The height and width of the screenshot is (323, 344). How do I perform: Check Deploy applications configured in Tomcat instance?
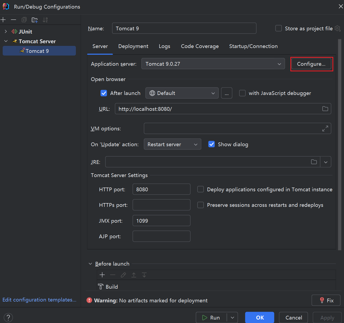click(200, 189)
